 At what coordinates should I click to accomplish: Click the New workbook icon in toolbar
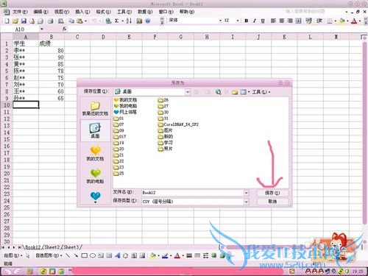(x=7, y=21)
